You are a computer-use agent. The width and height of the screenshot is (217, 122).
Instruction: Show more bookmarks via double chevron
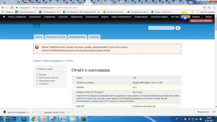pos(193,12)
